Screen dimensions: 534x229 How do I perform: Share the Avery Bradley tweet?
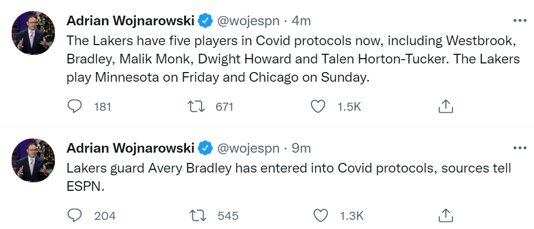(445, 216)
